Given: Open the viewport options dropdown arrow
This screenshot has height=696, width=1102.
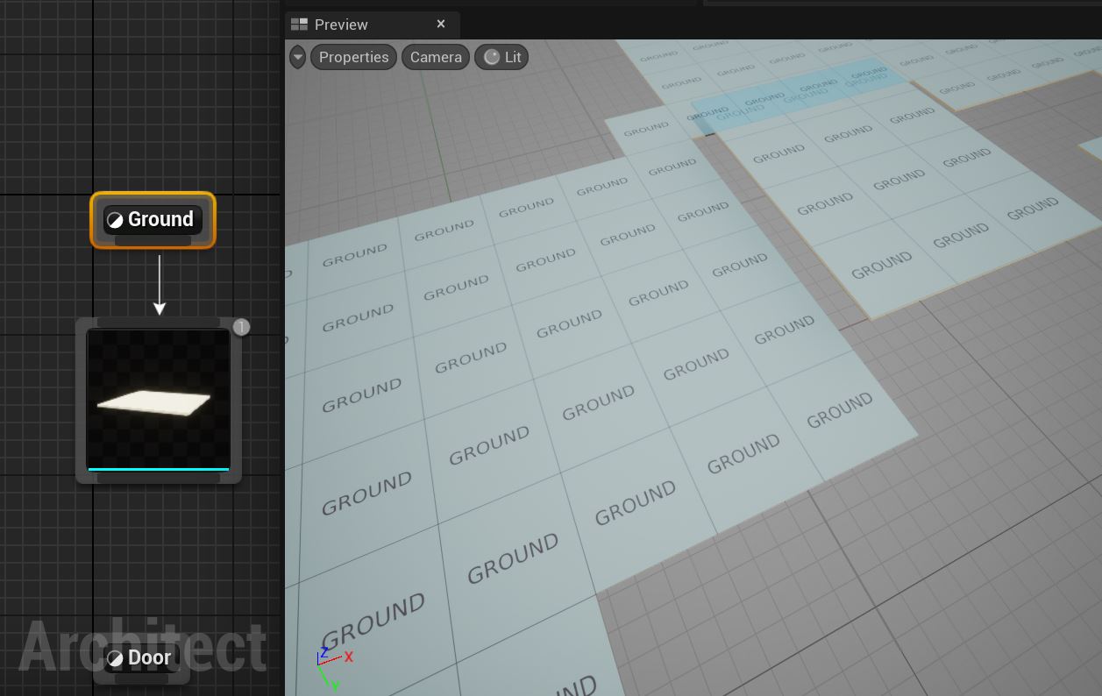Looking at the screenshot, I should coord(298,57).
